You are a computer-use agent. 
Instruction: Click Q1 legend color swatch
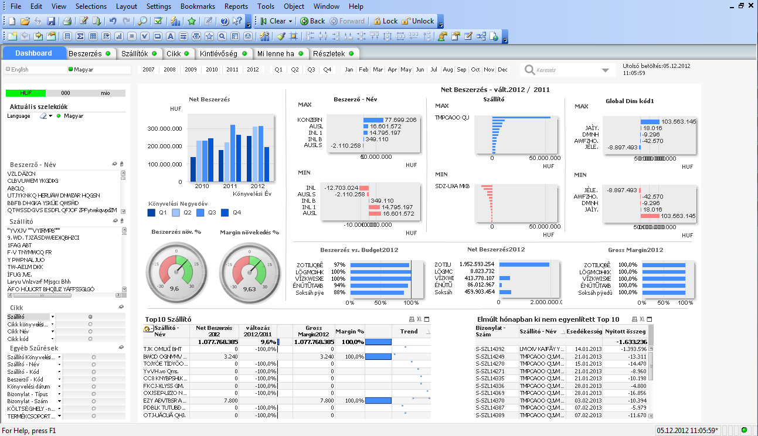click(152, 213)
